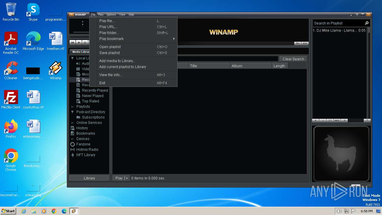Screen dimensions: 382x215
Task: Open the Bookmarks icon in the Media Library
Action: [x=73, y=133]
